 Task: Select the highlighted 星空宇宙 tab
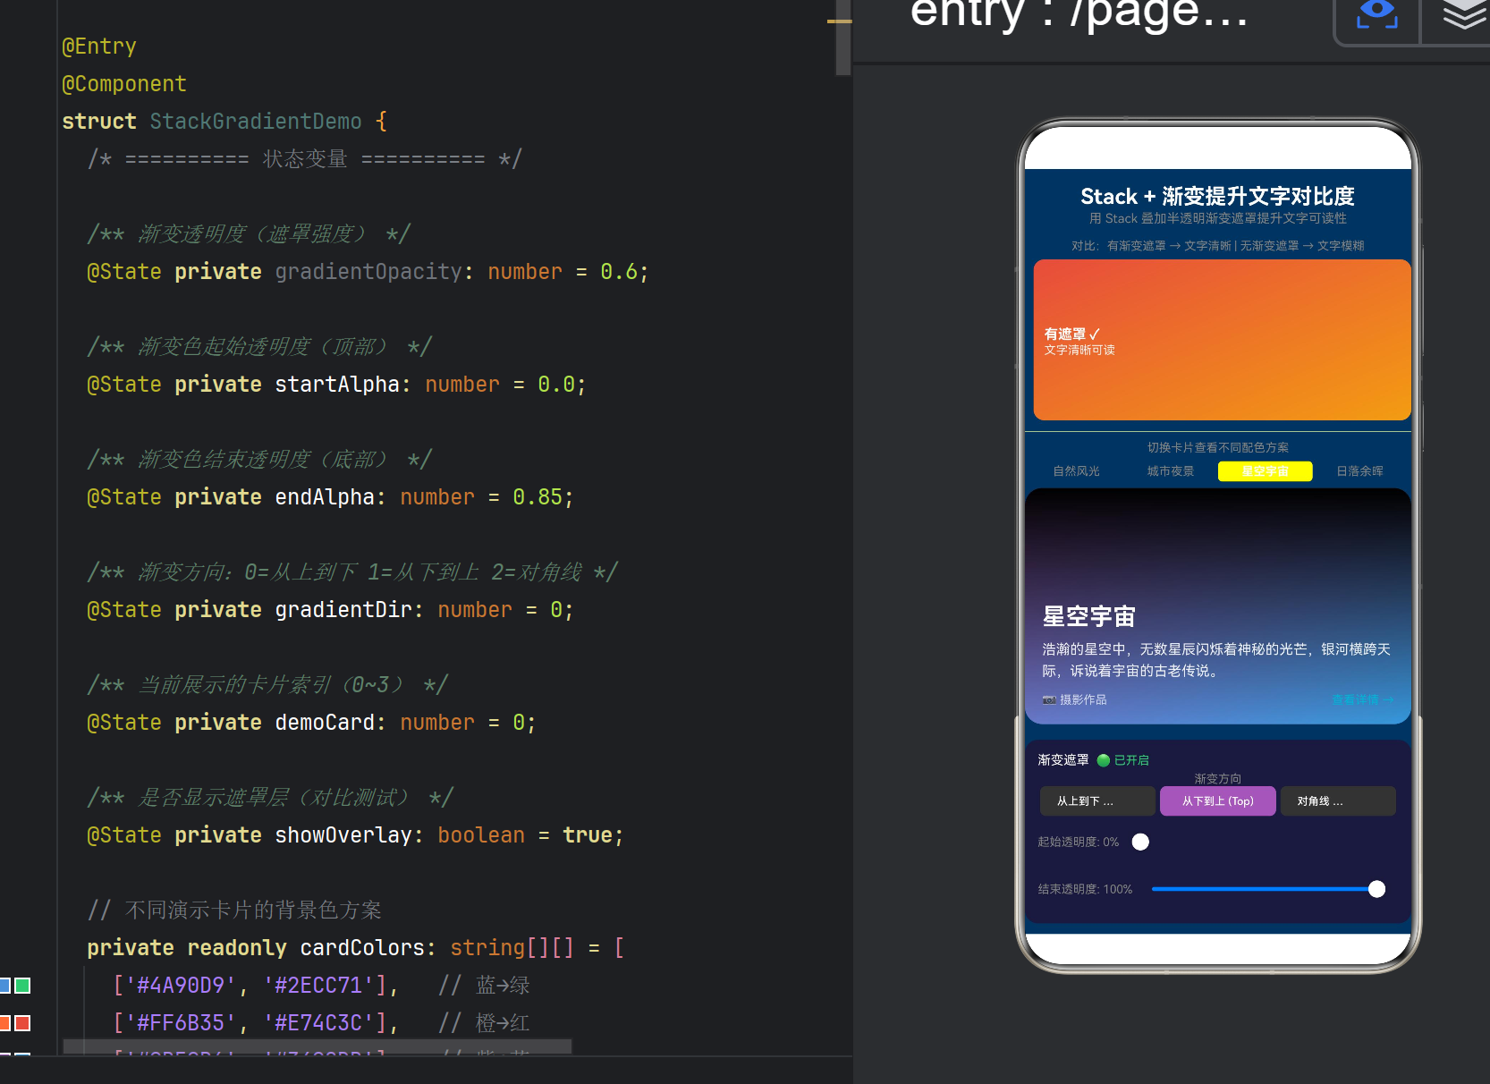[1265, 471]
